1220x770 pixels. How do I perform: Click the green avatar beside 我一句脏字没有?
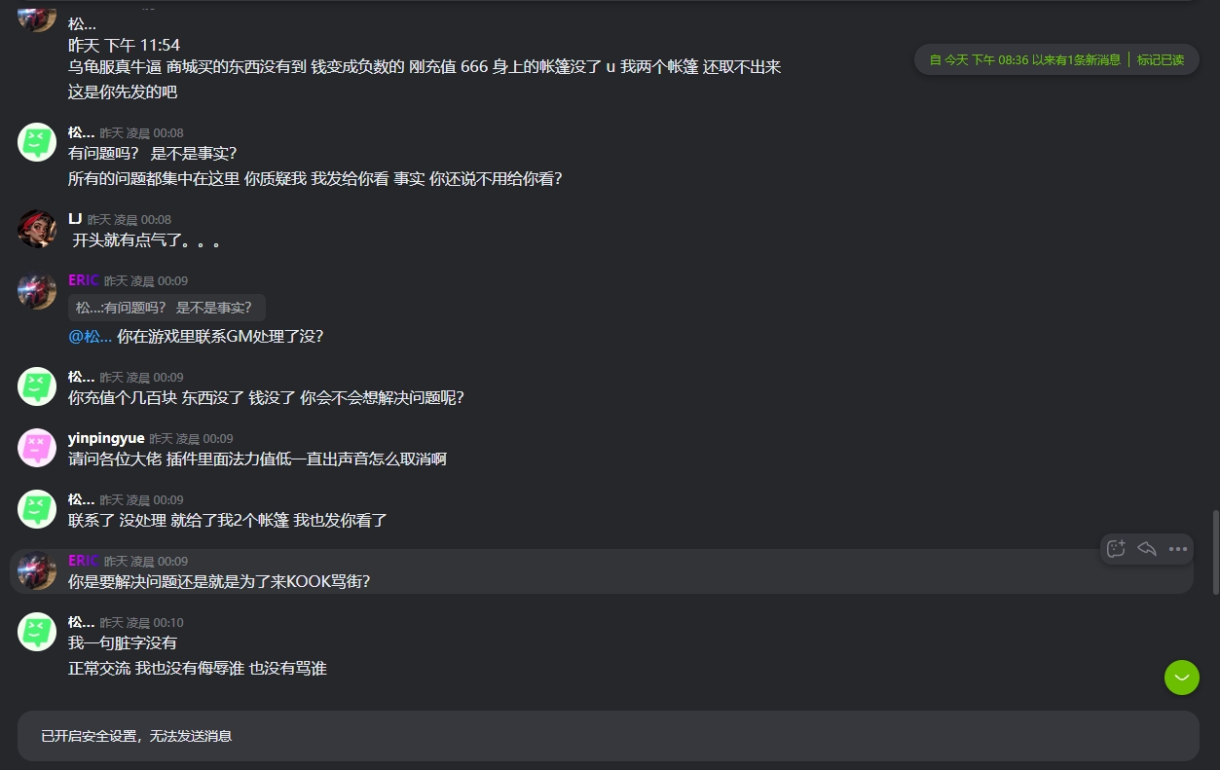(x=37, y=632)
